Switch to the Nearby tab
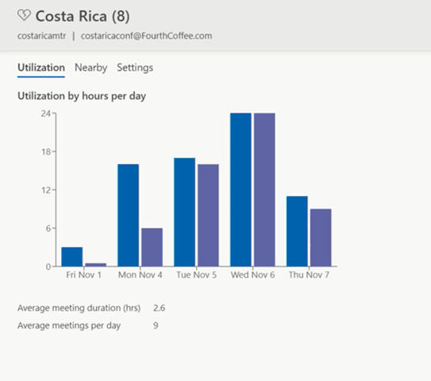The image size is (431, 381). [x=91, y=67]
